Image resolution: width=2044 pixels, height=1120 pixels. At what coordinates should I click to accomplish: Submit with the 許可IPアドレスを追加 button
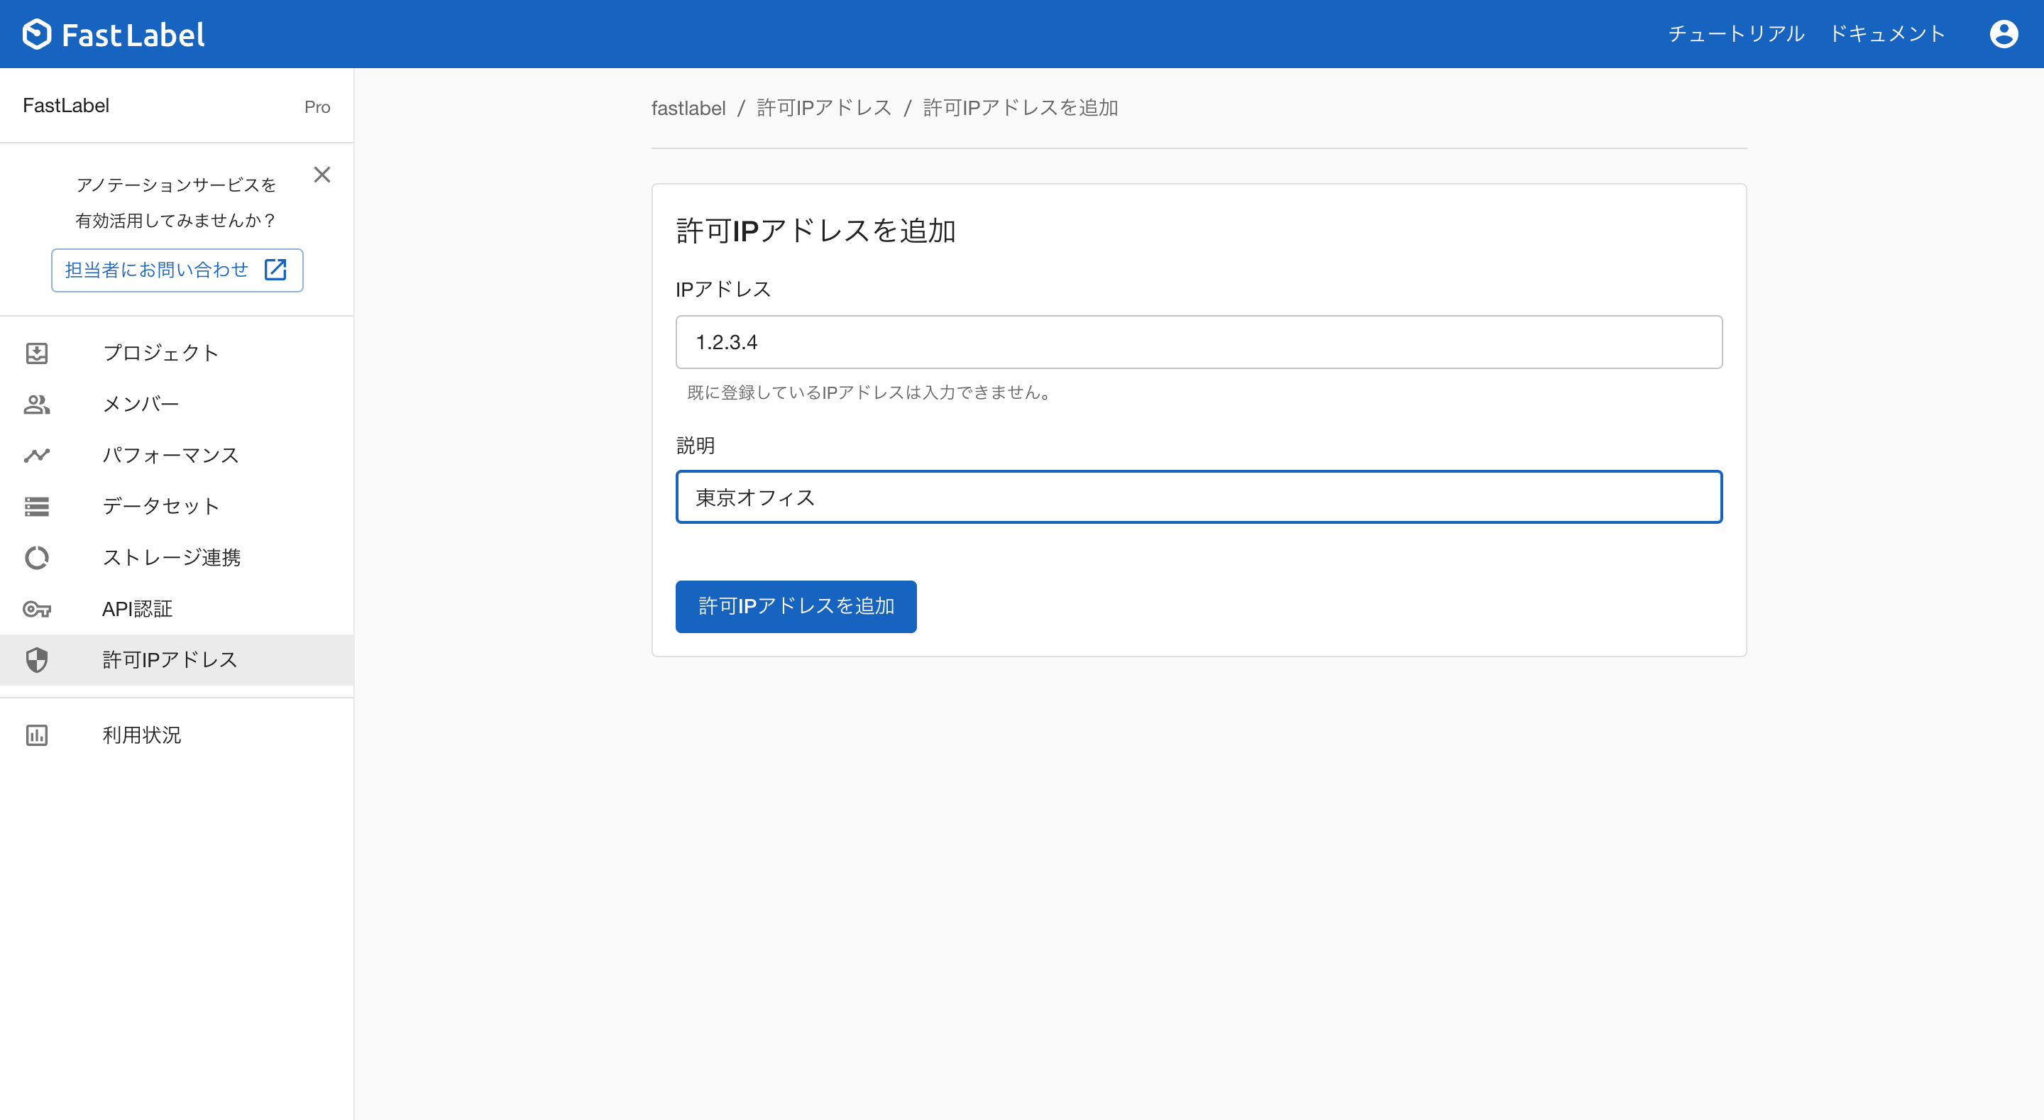[796, 606]
